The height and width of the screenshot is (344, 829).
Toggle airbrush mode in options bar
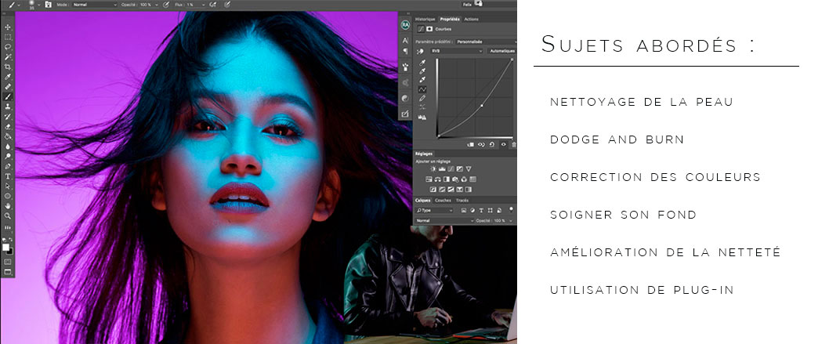[212, 5]
